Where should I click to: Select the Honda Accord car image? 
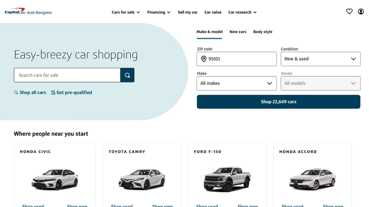[x=312, y=179]
